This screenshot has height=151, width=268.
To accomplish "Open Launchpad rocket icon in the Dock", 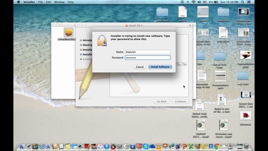I will pos(29,146).
